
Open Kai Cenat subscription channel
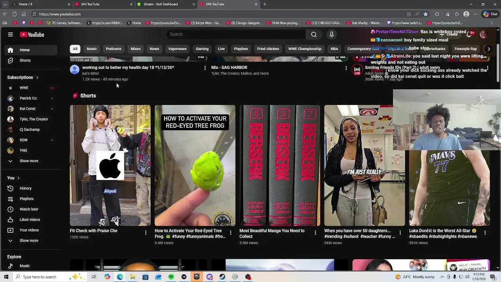point(31,108)
